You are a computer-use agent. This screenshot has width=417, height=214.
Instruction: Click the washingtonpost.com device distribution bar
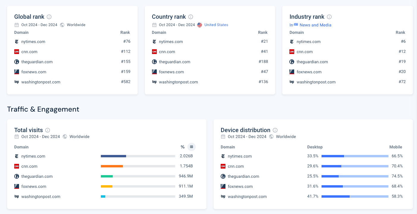click(355, 196)
